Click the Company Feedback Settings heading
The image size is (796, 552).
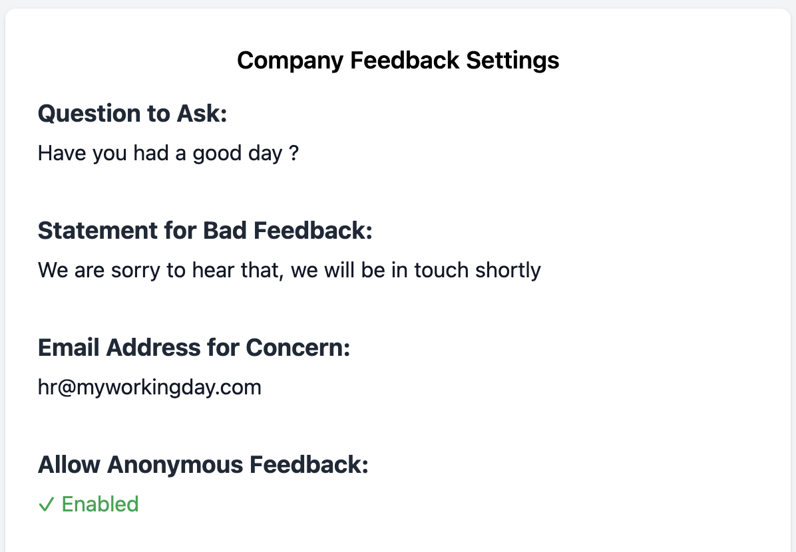click(398, 61)
